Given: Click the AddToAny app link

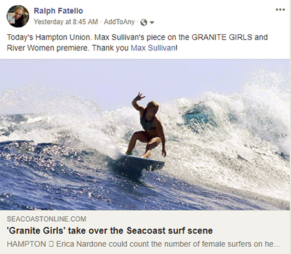Looking at the screenshot, I should (119, 22).
